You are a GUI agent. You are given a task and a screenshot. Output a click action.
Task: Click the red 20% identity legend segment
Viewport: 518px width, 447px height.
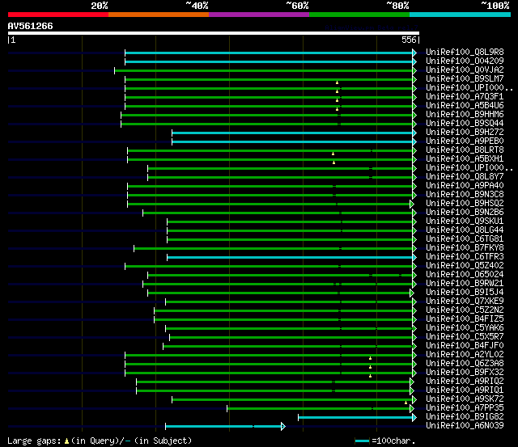pos(58,15)
